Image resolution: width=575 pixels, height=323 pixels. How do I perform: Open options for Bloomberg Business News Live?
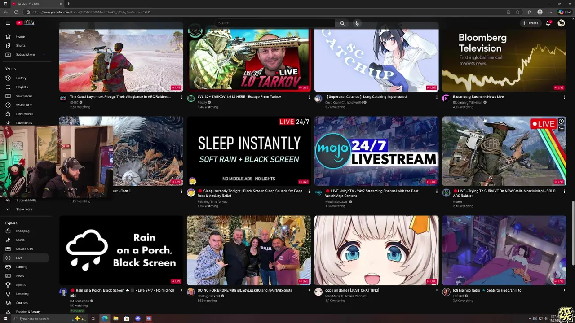point(564,97)
